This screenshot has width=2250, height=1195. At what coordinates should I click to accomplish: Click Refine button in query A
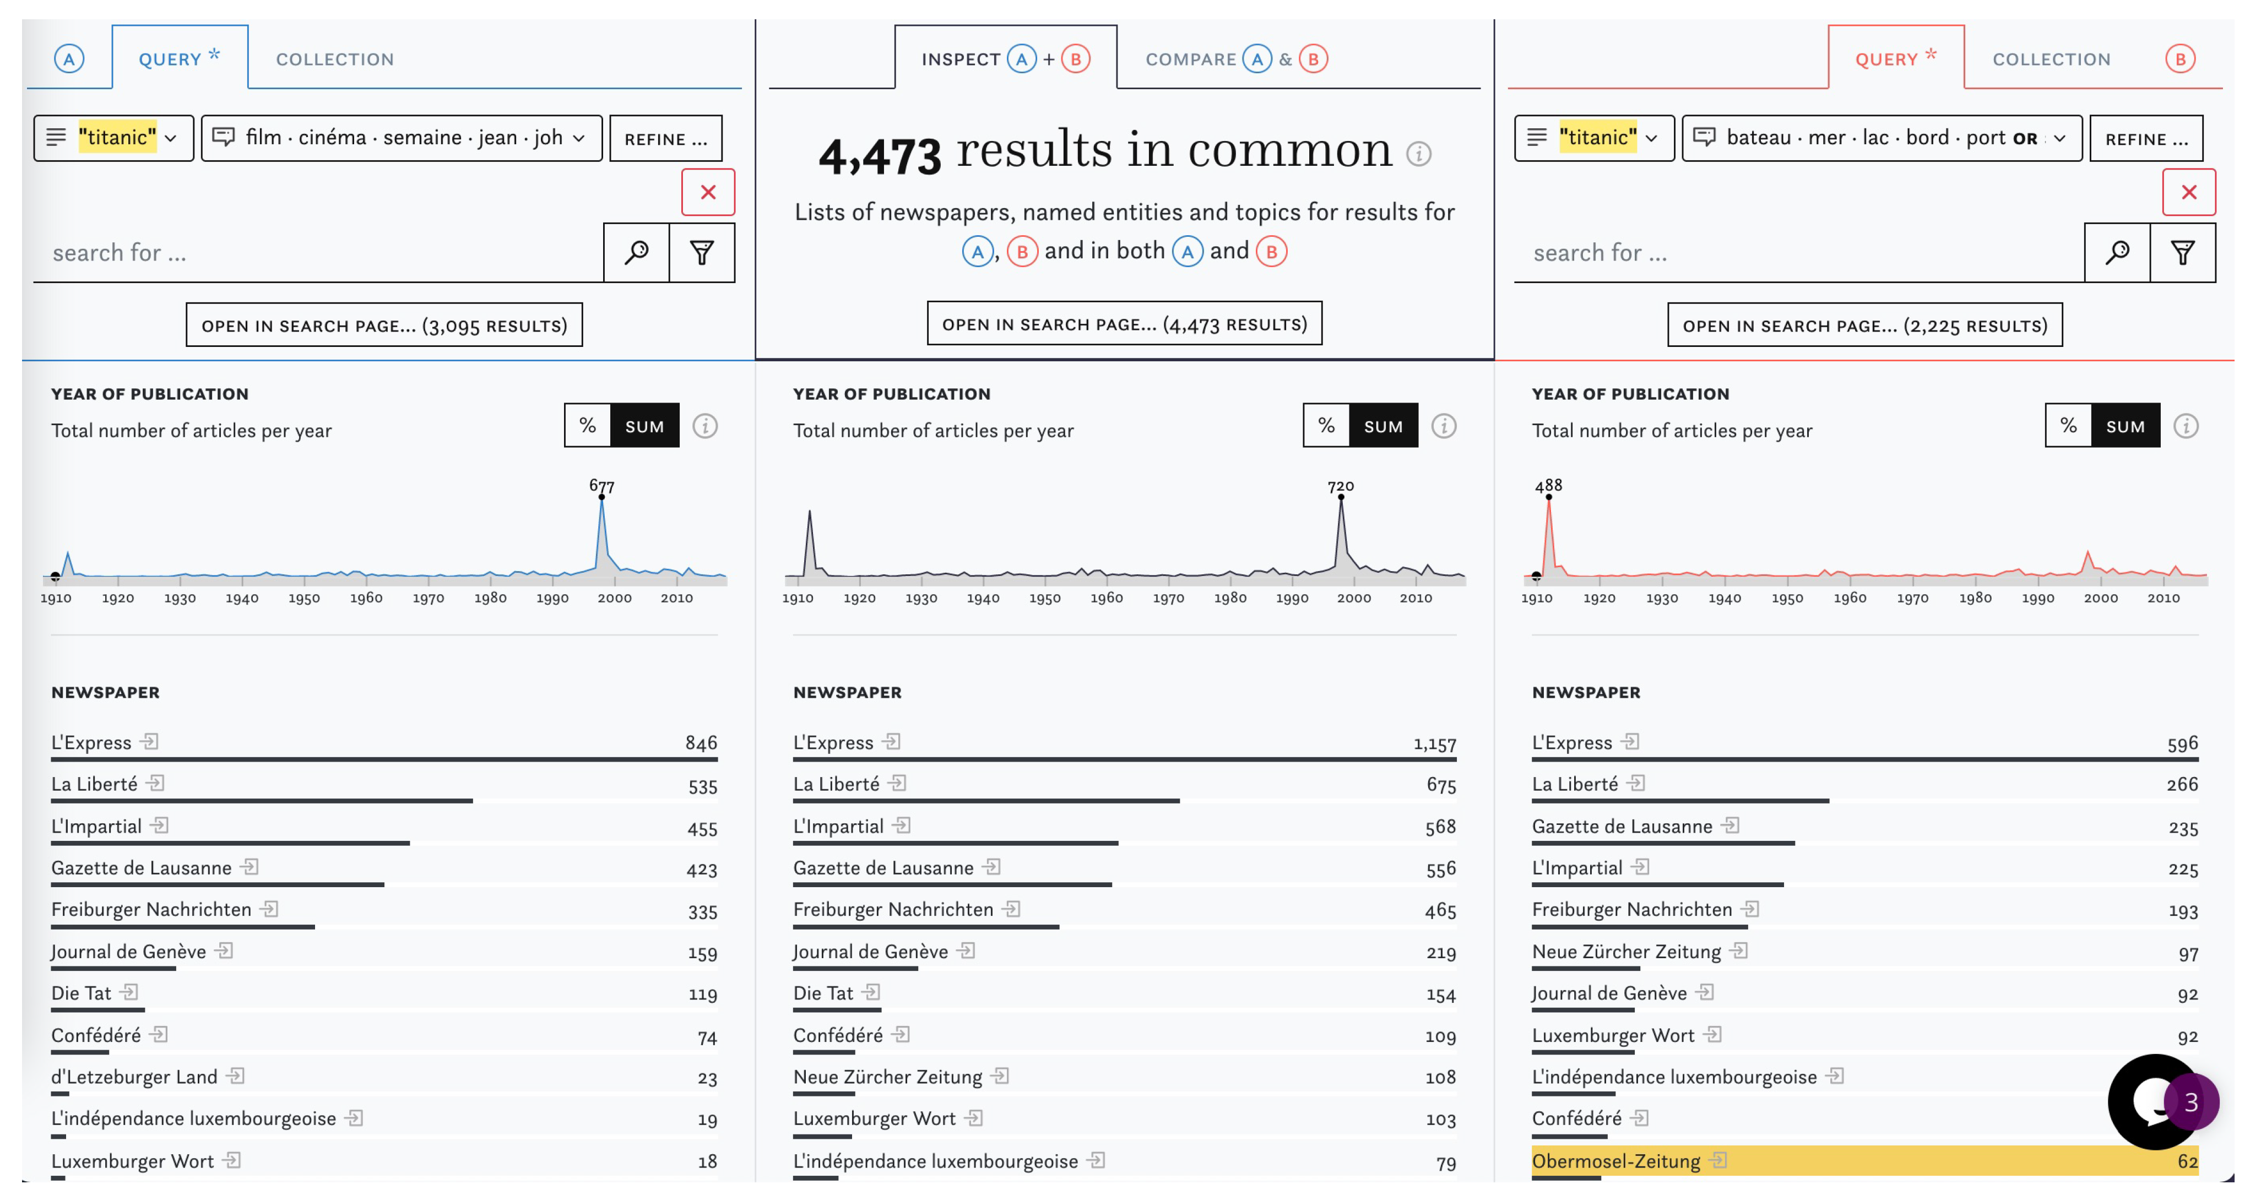665,139
